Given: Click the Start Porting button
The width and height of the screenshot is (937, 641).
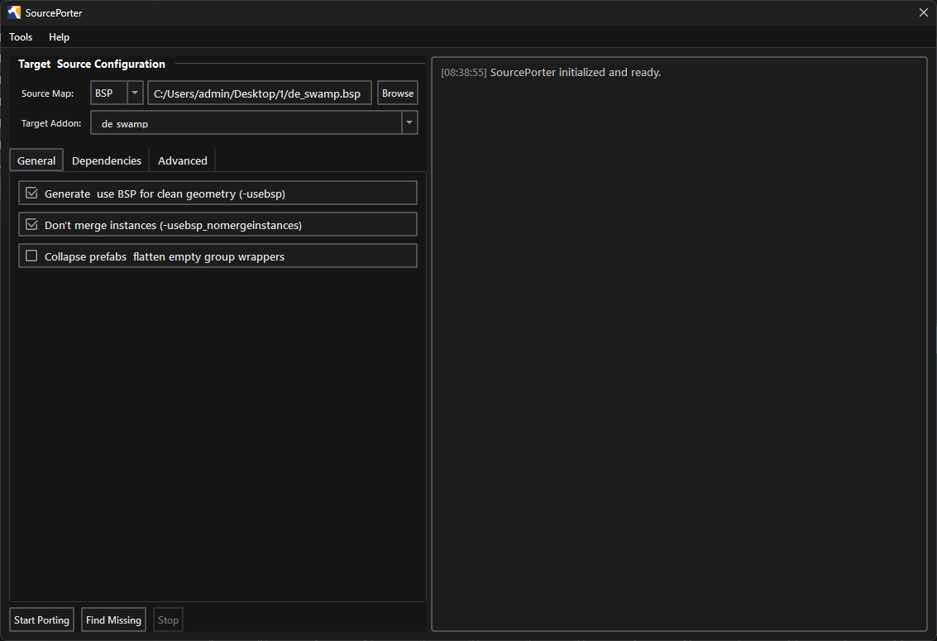Looking at the screenshot, I should click(42, 619).
